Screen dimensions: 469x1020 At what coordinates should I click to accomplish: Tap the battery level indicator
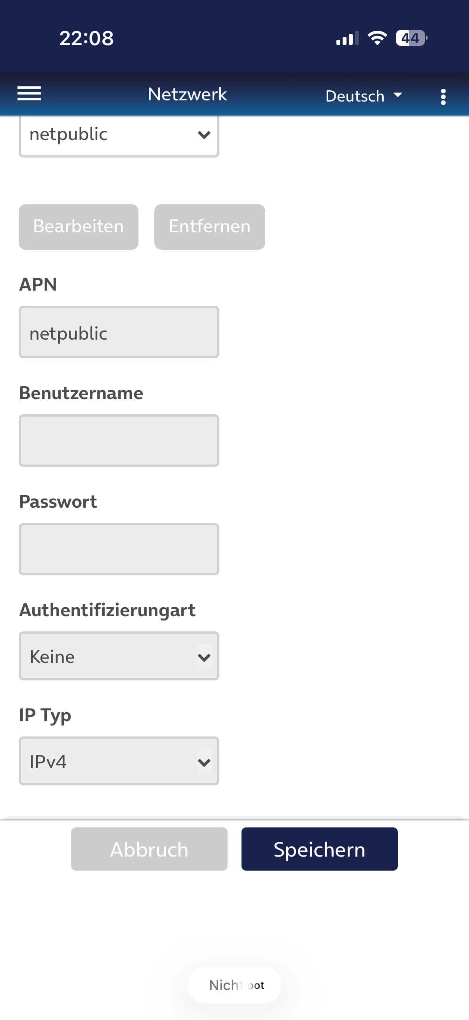click(x=411, y=38)
